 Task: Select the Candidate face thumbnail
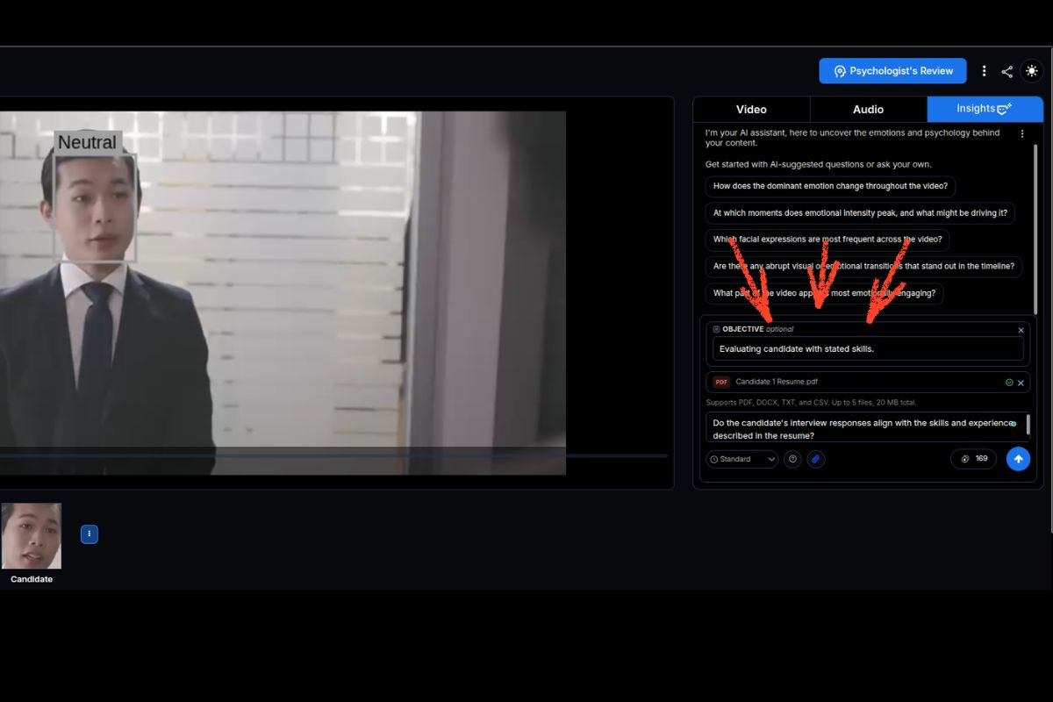32,536
